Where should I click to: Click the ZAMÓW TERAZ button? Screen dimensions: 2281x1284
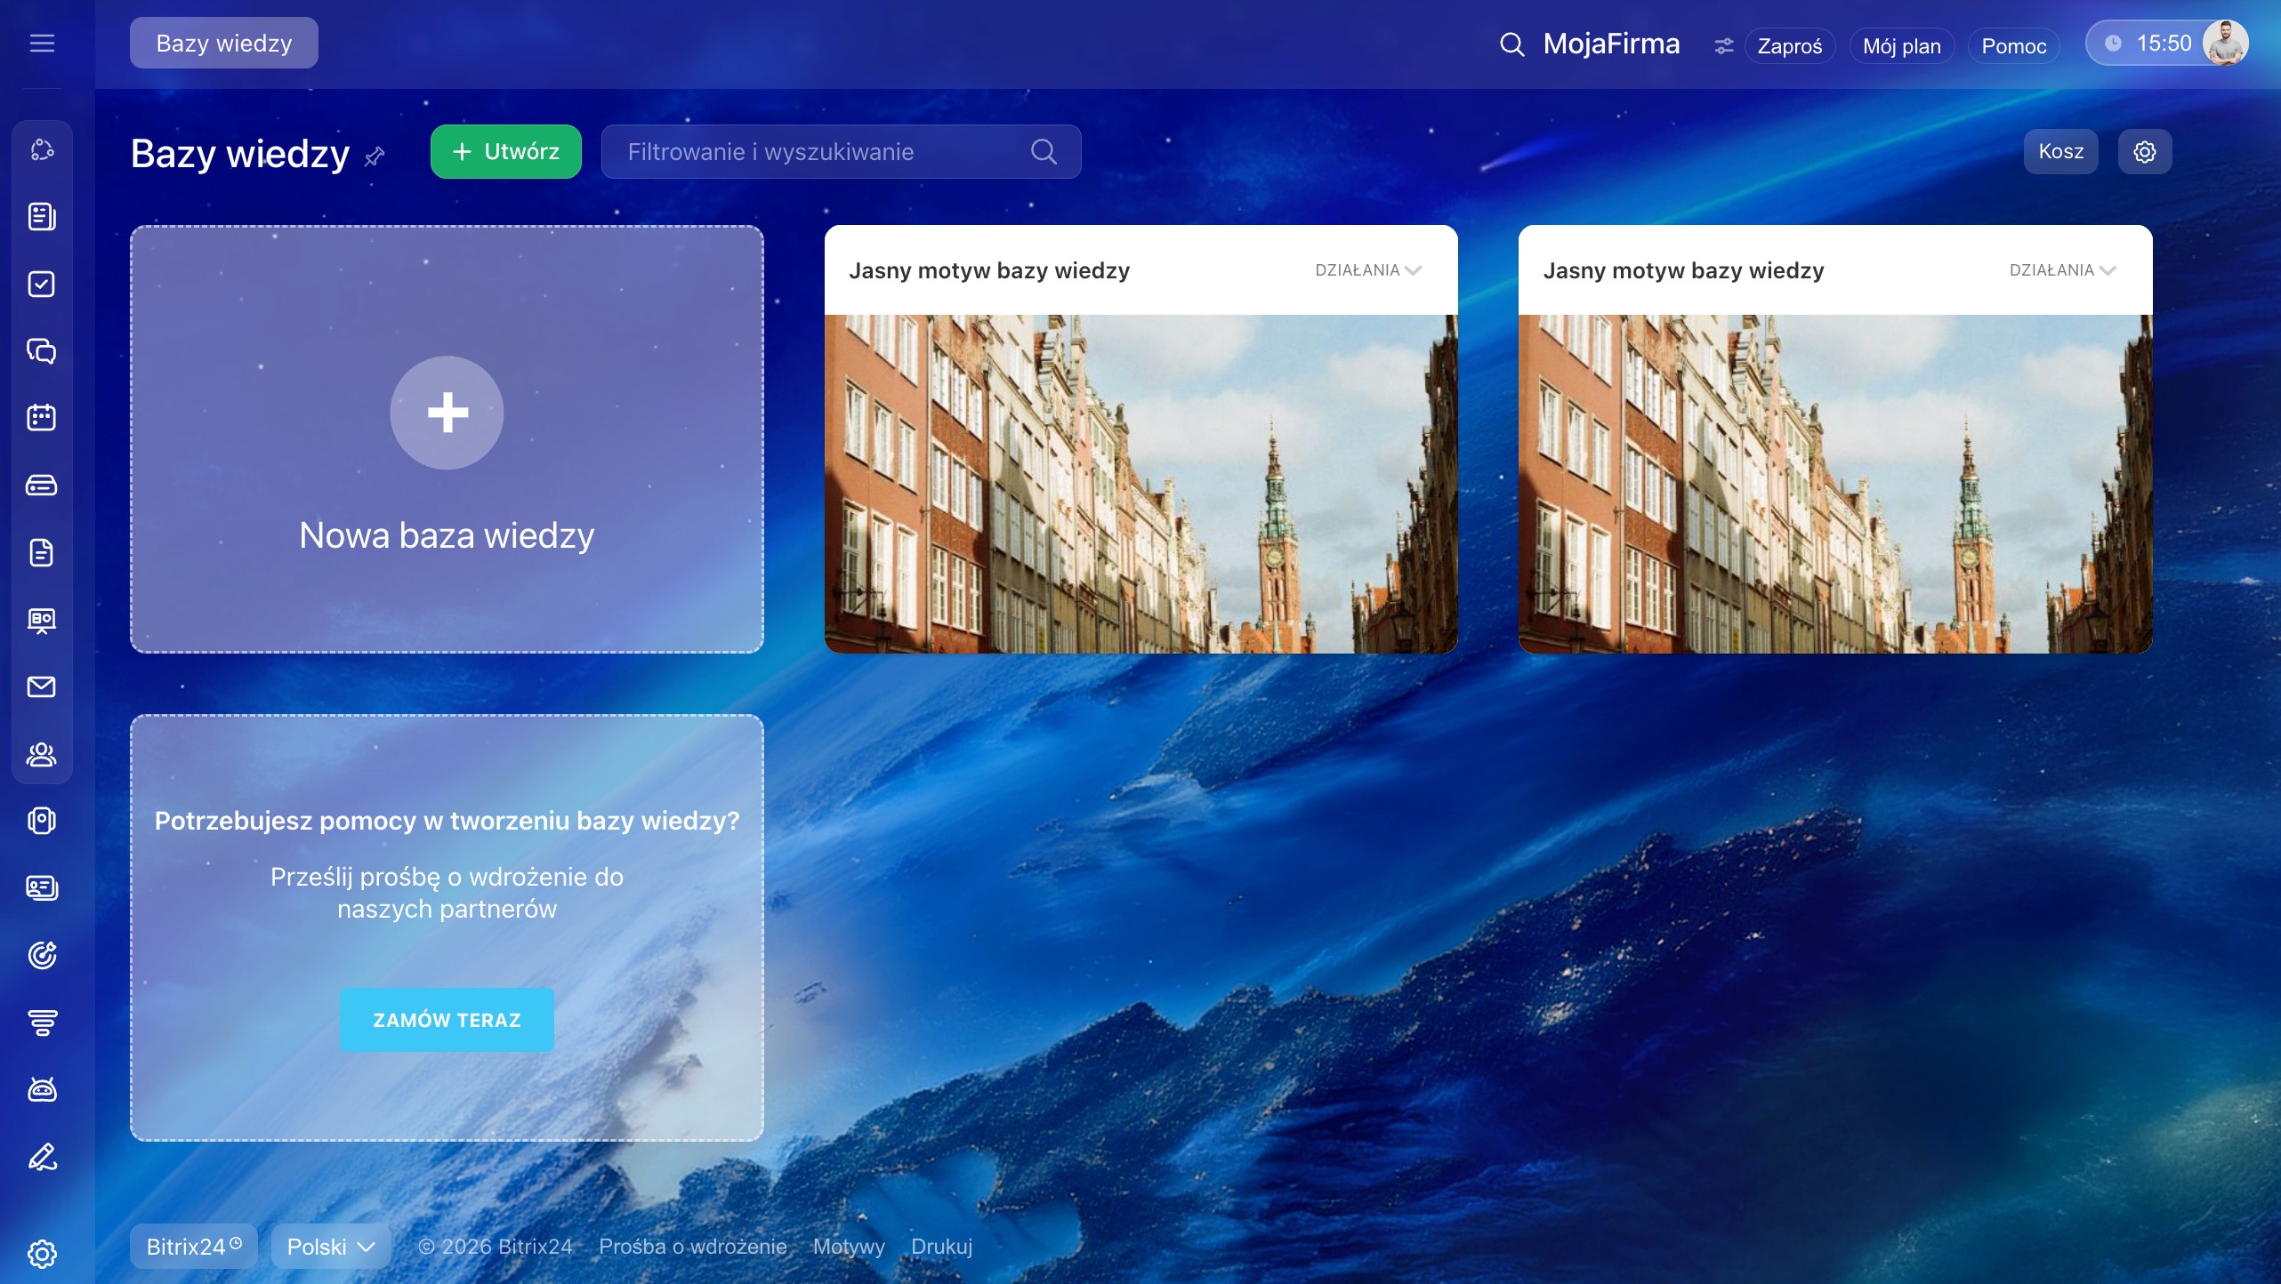447,1020
